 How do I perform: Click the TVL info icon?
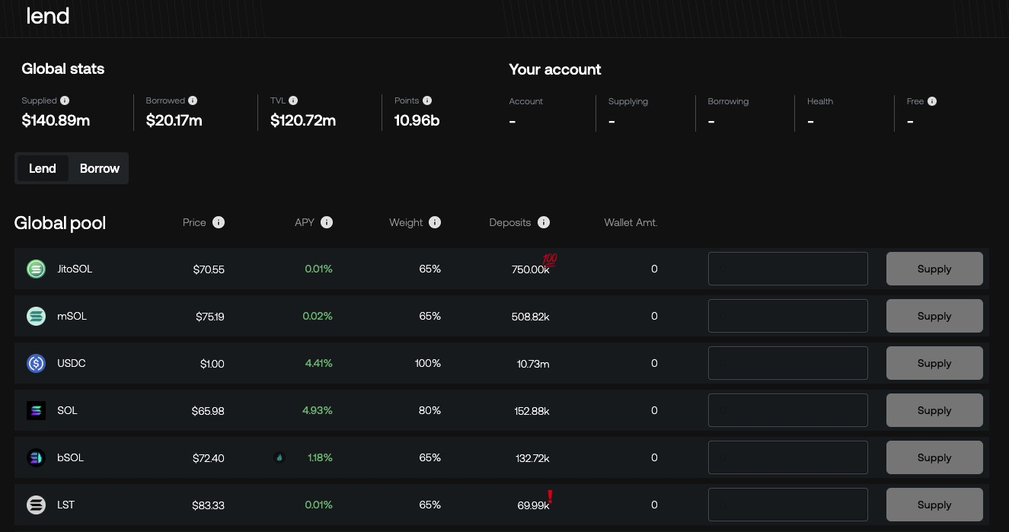293,100
